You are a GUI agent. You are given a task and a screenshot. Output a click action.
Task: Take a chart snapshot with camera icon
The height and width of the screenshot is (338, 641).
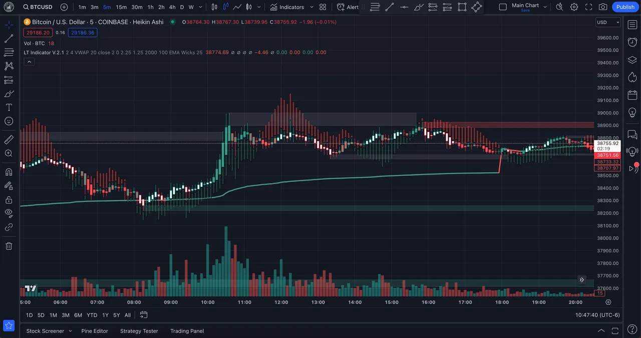click(603, 7)
